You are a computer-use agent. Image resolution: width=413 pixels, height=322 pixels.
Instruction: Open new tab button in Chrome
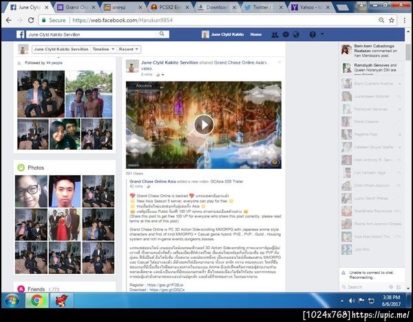pos(343,8)
